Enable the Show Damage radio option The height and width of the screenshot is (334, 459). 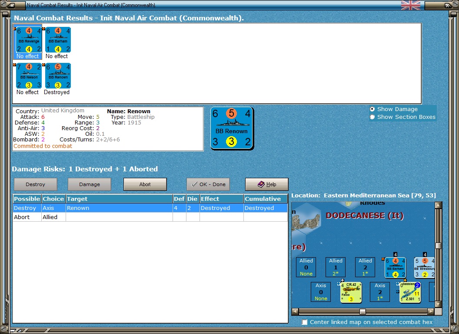click(372, 109)
